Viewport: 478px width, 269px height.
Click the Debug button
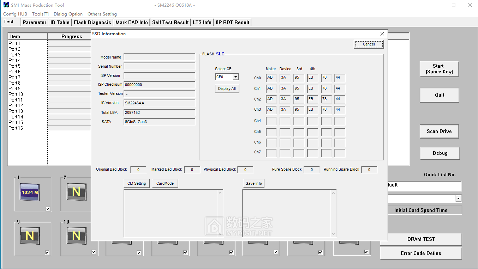tap(440, 153)
